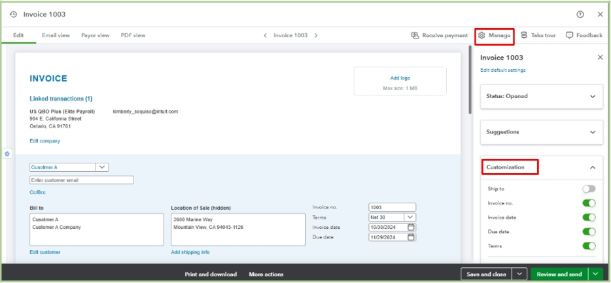The height and width of the screenshot is (283, 611).
Task: Click the Location of Sale address box
Action: pos(238,229)
